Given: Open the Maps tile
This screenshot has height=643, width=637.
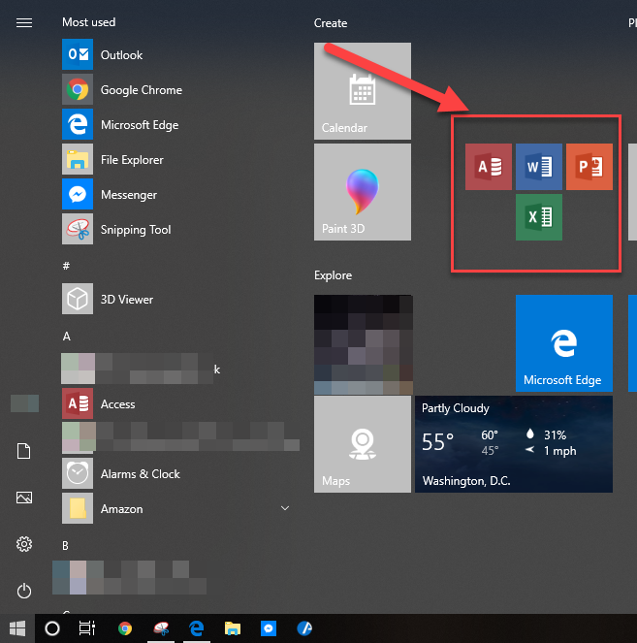Looking at the screenshot, I should (x=362, y=444).
